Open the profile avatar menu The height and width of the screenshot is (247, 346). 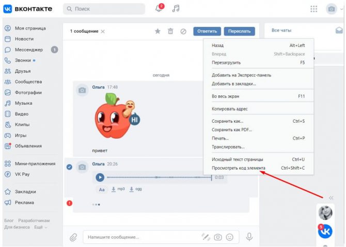coord(331,9)
